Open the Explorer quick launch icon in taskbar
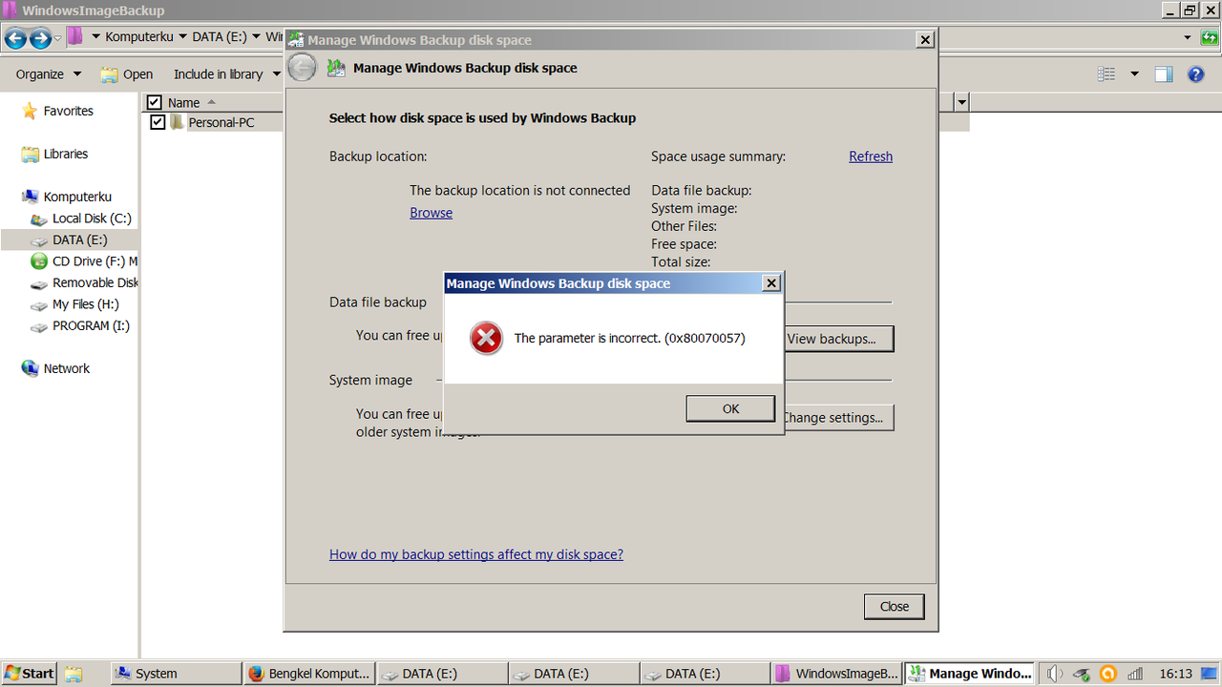Screen dimensions: 1222x687 74,674
